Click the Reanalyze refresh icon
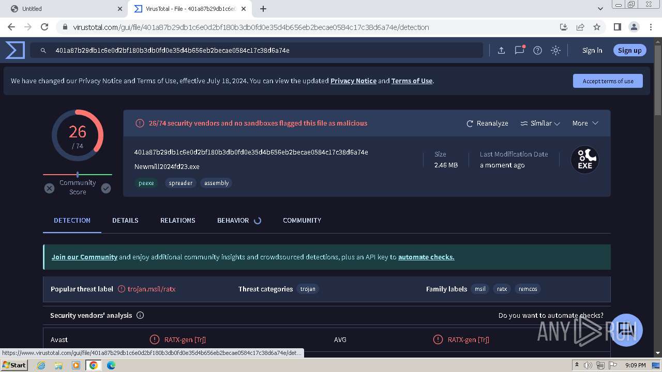The image size is (662, 372). 470,123
